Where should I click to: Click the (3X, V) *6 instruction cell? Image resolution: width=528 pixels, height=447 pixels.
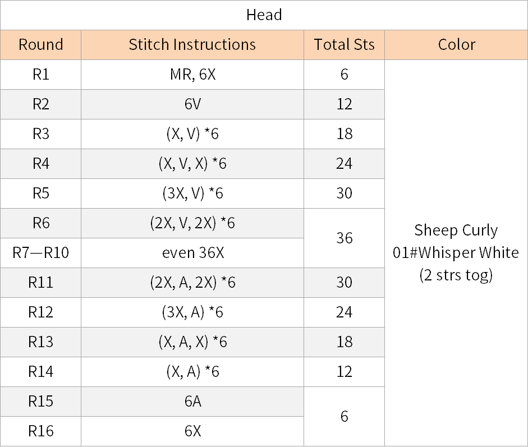click(x=192, y=193)
